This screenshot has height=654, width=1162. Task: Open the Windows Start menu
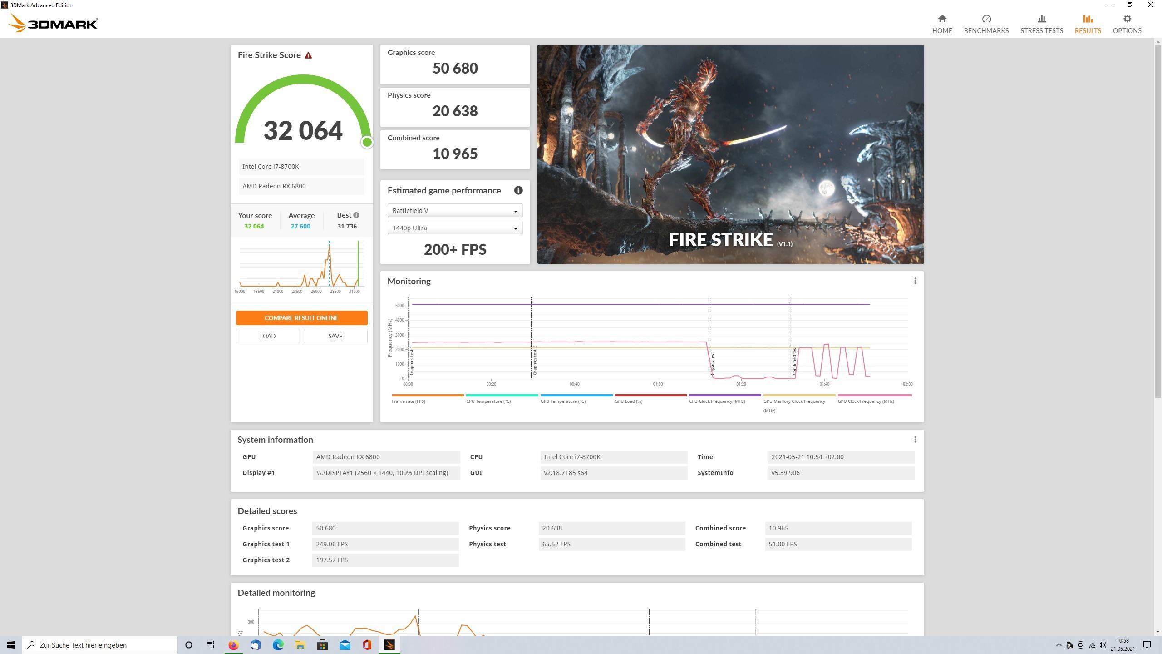(x=11, y=645)
